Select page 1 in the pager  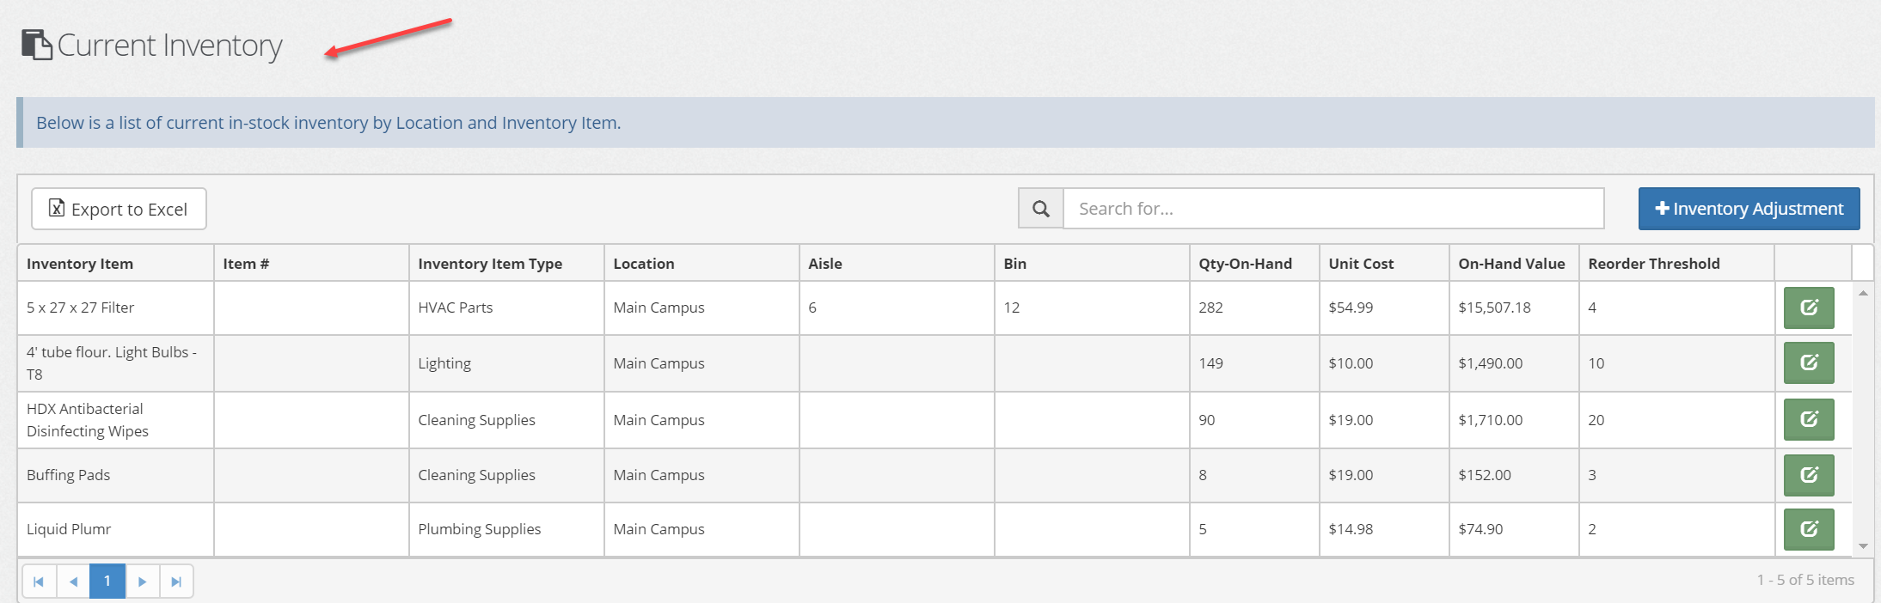(x=107, y=582)
